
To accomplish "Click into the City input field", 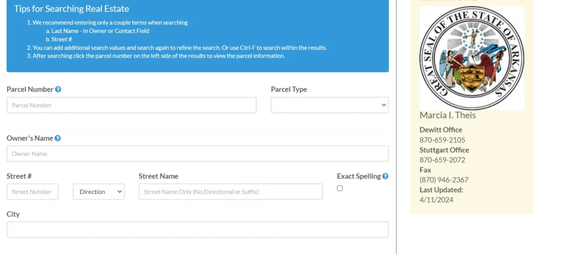I will click(197, 229).
